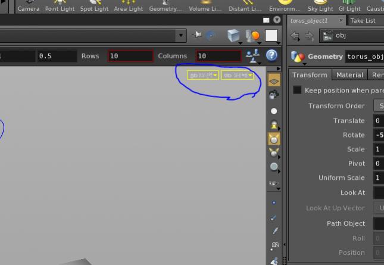Toggle the pin icon beside the path field
The width and height of the screenshot is (384, 265).
click(196, 35)
